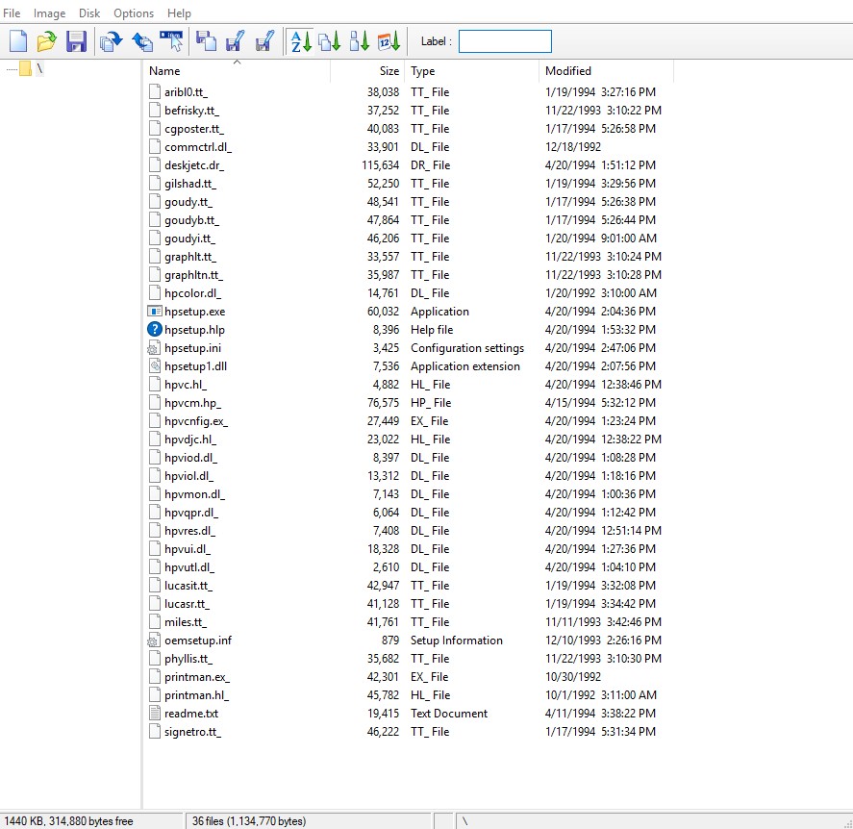Sort by the Name column header
The width and height of the screenshot is (853, 829).
click(x=164, y=71)
